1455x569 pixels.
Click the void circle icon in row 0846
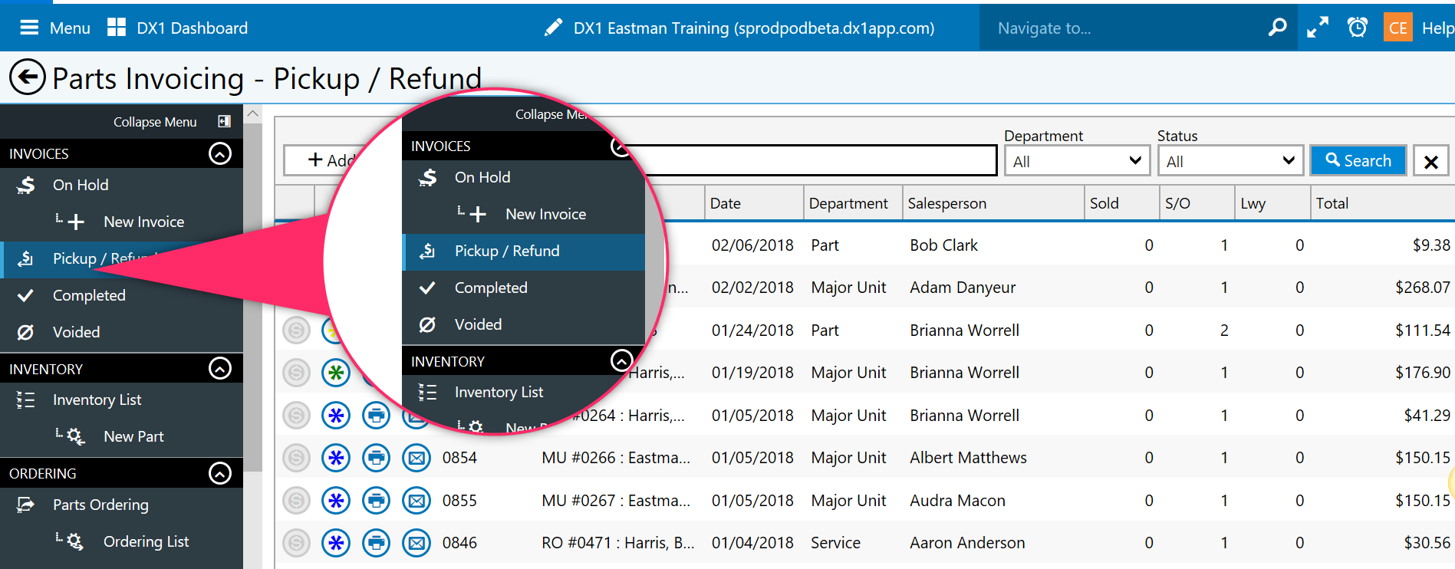(x=296, y=543)
